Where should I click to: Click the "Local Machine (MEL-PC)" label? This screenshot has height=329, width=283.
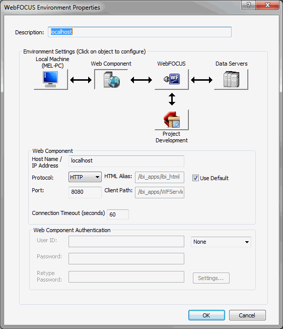tap(52, 62)
